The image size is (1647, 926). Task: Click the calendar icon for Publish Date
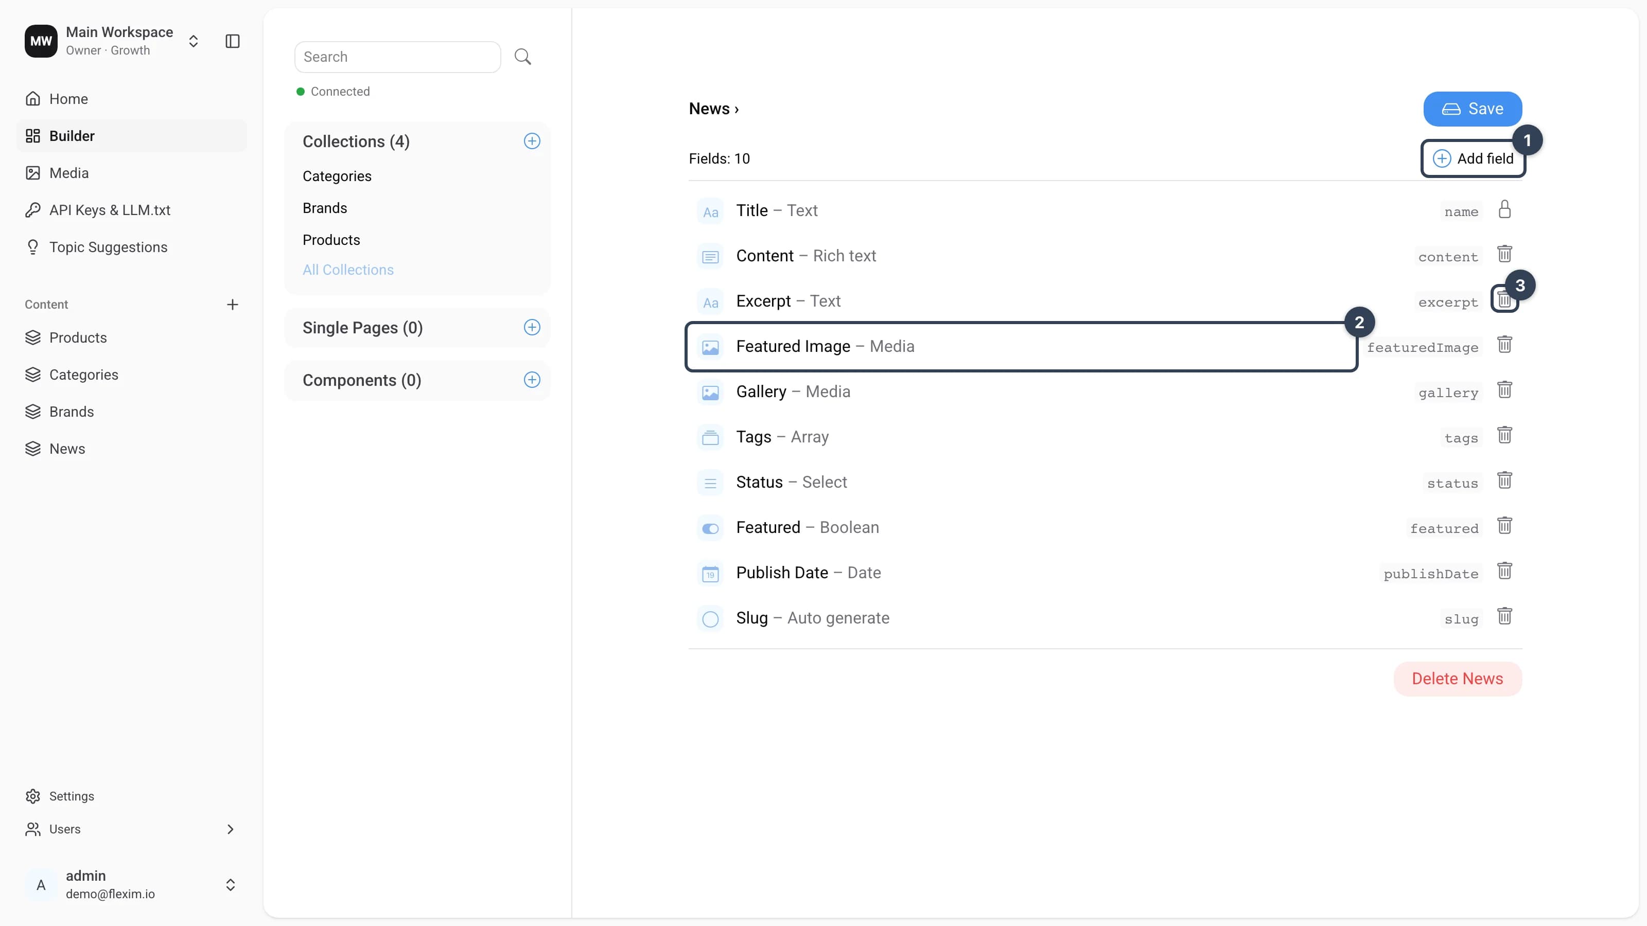(710, 574)
